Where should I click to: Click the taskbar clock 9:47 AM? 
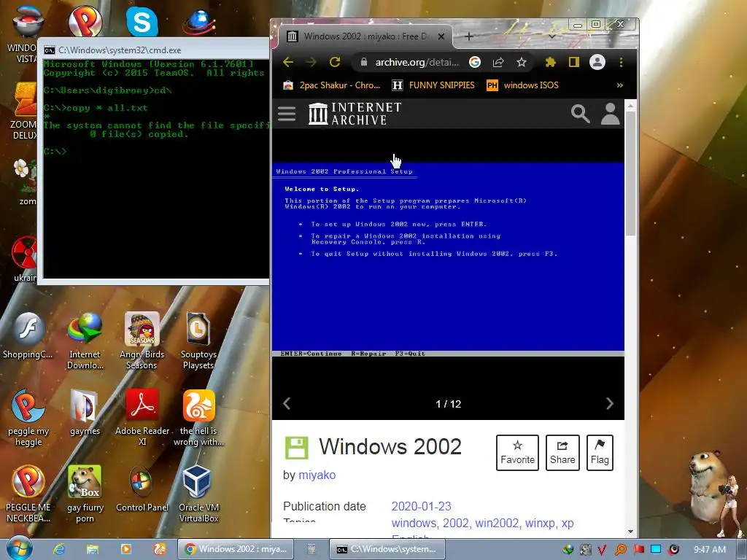[x=710, y=549]
